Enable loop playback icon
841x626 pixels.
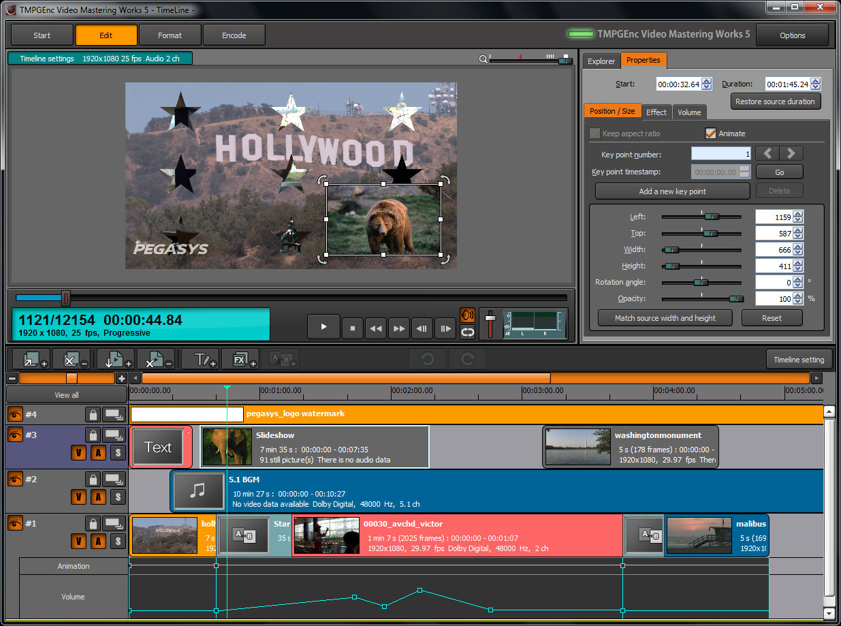[467, 330]
